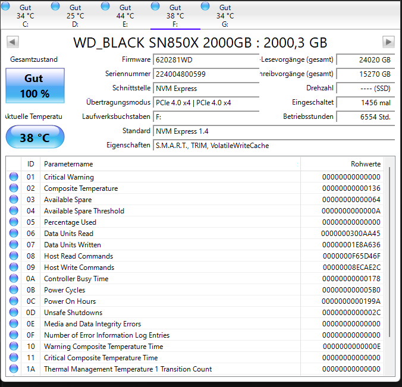Click status orb of Media and Data Integrity Errors

[x=14, y=323]
